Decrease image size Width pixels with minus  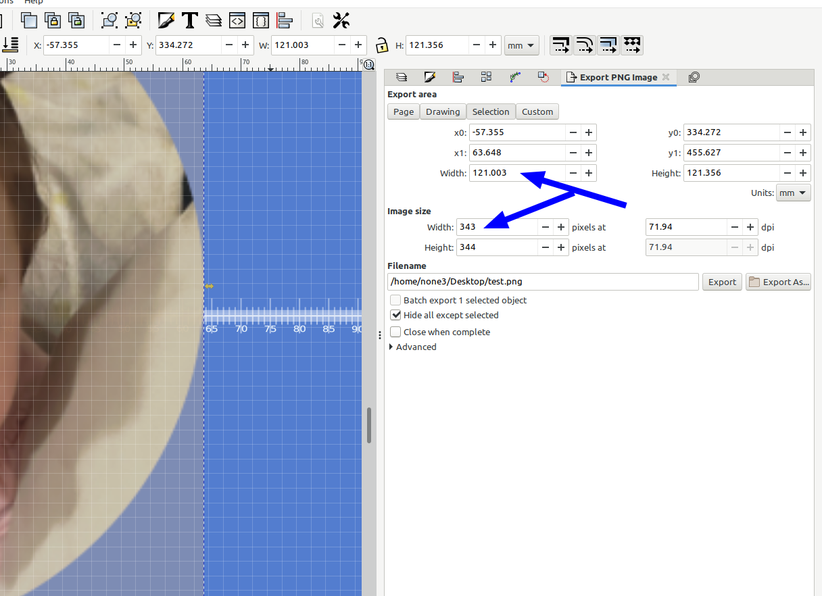pos(545,227)
